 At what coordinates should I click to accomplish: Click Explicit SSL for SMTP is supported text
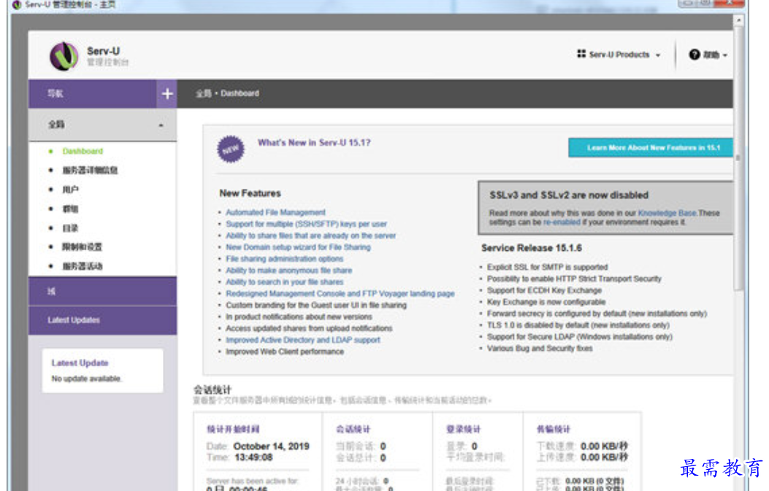click(x=547, y=267)
